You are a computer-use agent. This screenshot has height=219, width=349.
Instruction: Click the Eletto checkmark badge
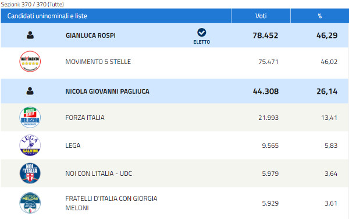tap(202, 36)
